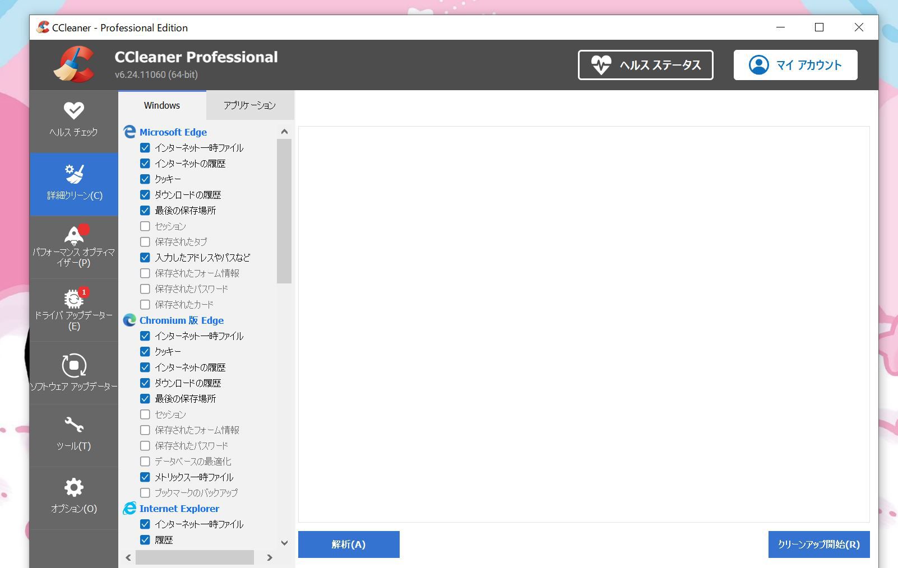Enable Microsoft Edge セッション checkbox
The width and height of the screenshot is (898, 568).
pyautogui.click(x=145, y=226)
